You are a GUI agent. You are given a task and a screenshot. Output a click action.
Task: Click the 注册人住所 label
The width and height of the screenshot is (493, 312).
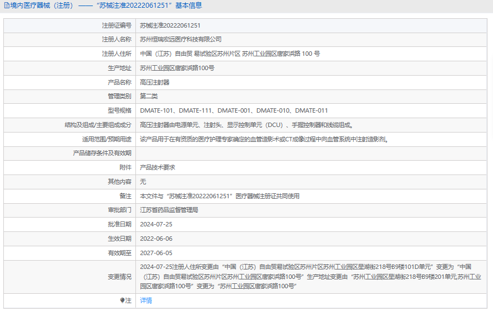coord(117,54)
